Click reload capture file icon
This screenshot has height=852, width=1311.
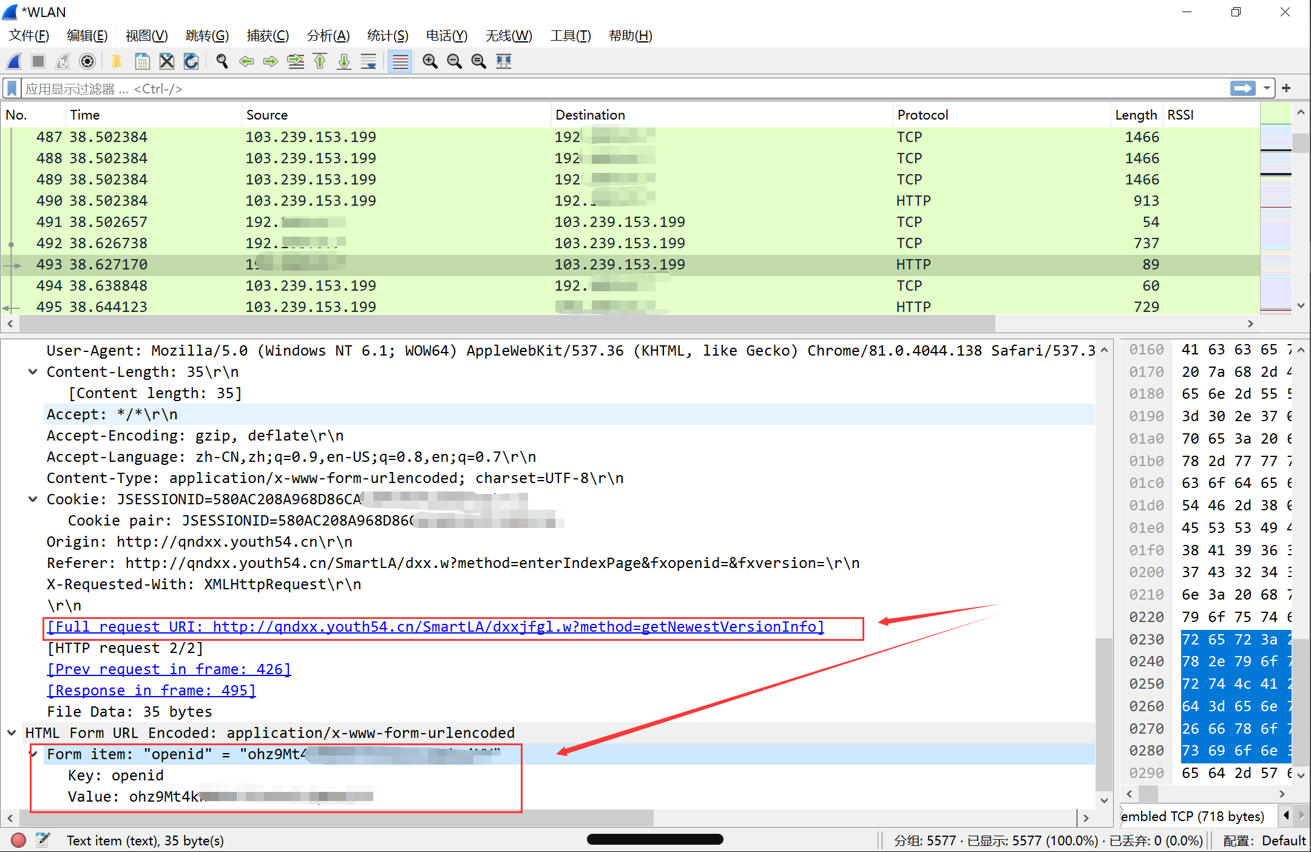click(191, 61)
